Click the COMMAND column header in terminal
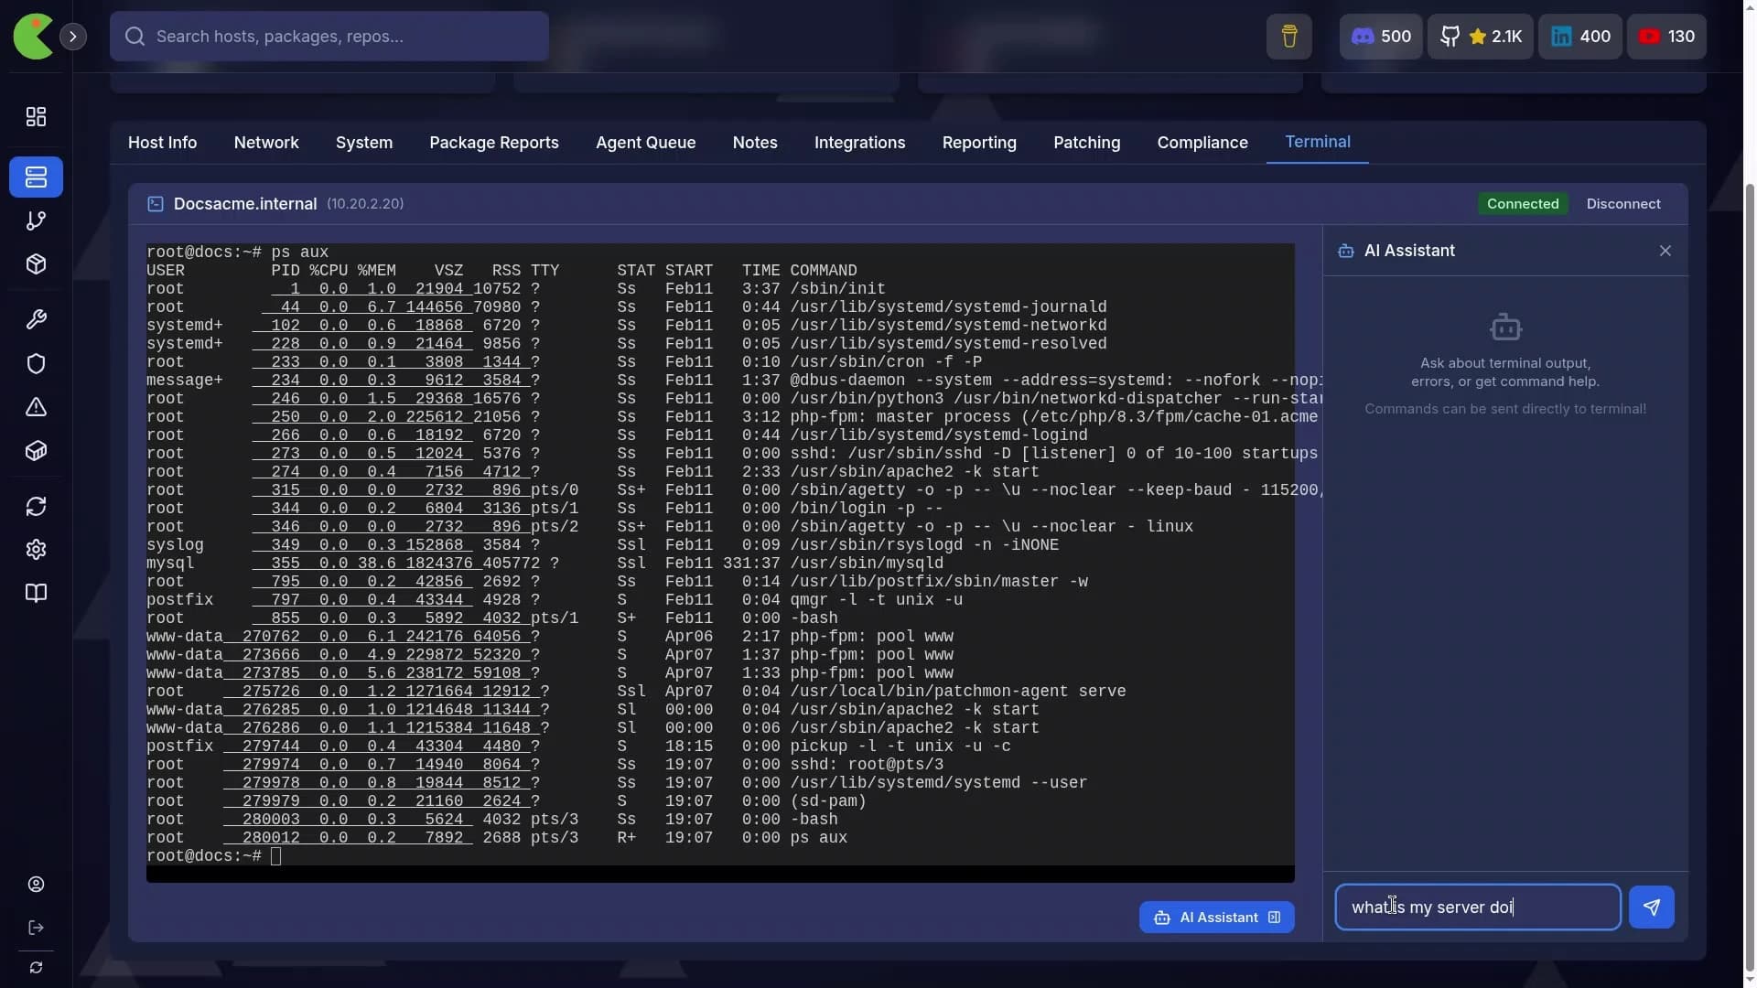 824,271
